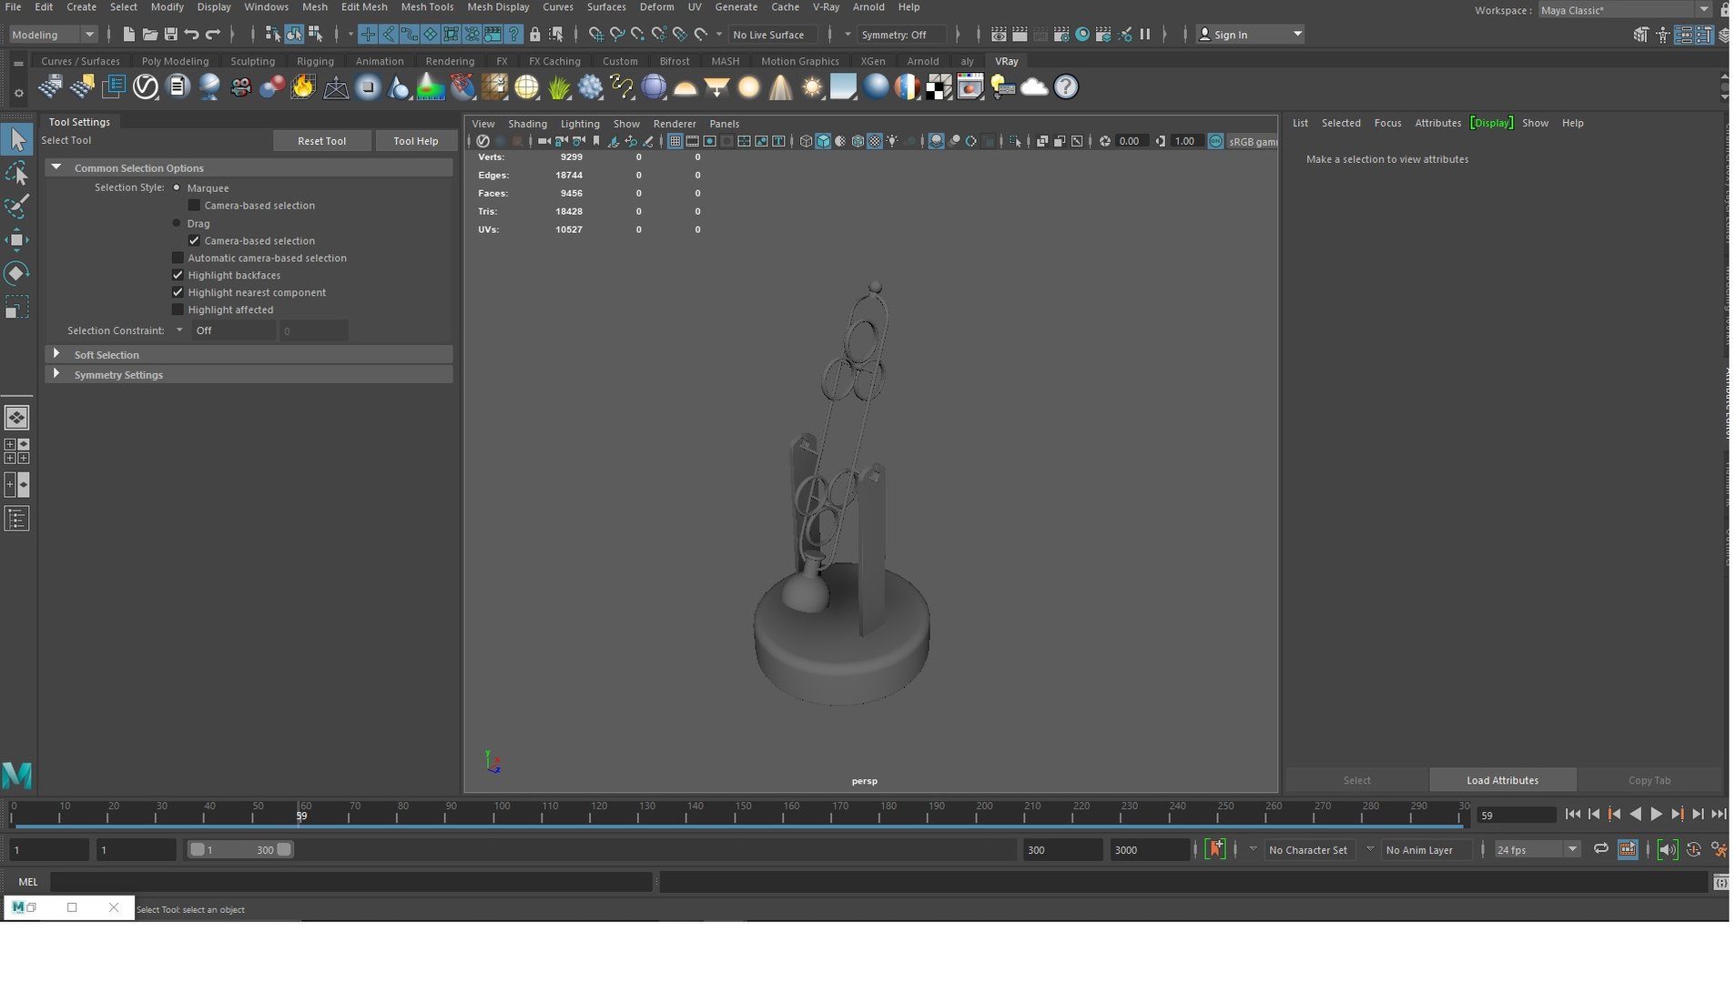The image size is (1736, 983).
Task: Choose the Move tool in toolbox
Action: click(x=16, y=240)
